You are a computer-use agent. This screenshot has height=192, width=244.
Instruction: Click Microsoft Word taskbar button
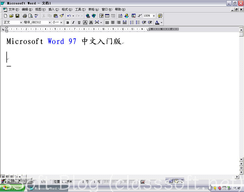point(46,188)
